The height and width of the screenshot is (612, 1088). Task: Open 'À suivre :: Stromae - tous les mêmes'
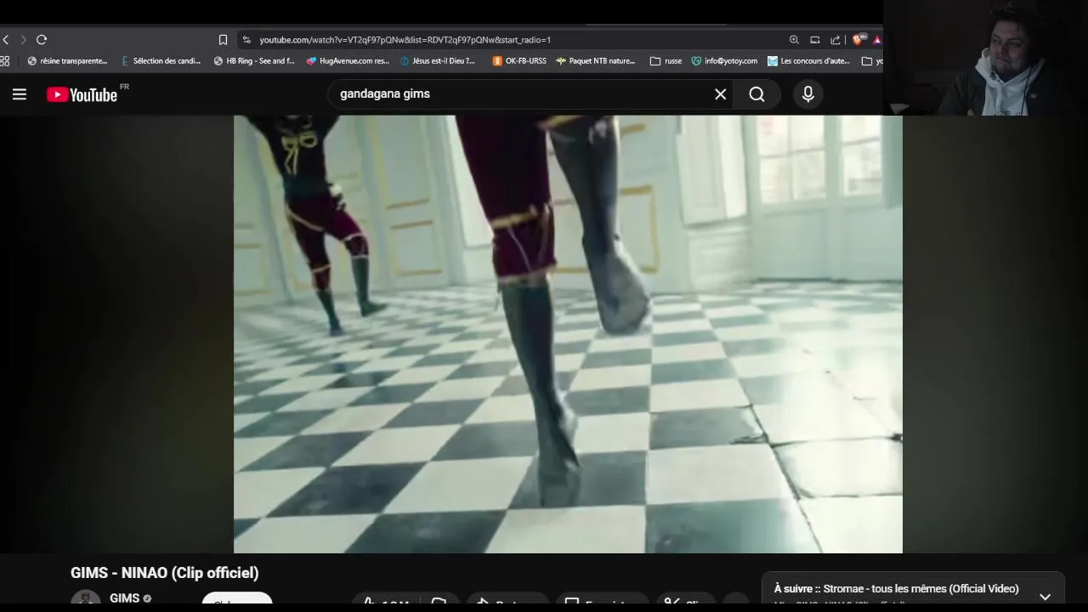(896, 588)
